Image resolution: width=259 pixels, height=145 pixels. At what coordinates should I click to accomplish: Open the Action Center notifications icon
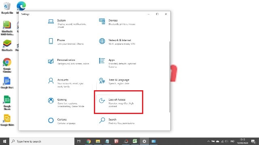coord(253,141)
